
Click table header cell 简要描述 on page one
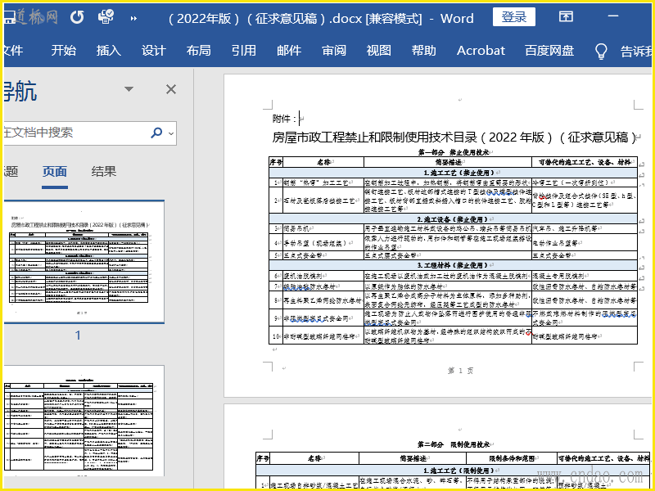(x=448, y=162)
